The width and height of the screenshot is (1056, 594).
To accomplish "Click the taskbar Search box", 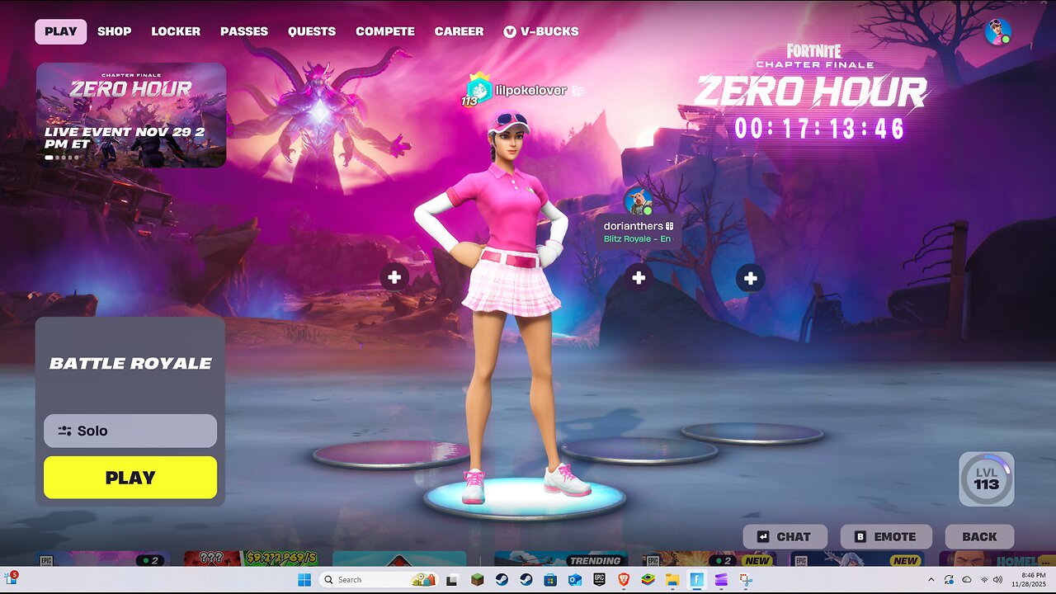I will [x=378, y=579].
